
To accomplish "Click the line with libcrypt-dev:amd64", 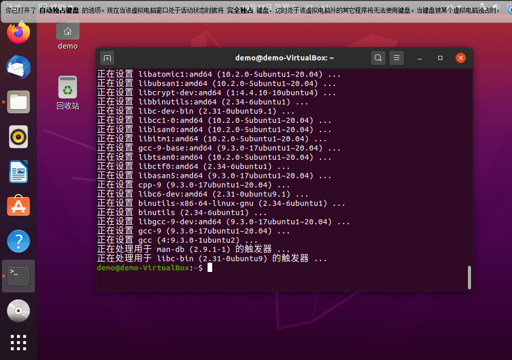I will coord(216,93).
